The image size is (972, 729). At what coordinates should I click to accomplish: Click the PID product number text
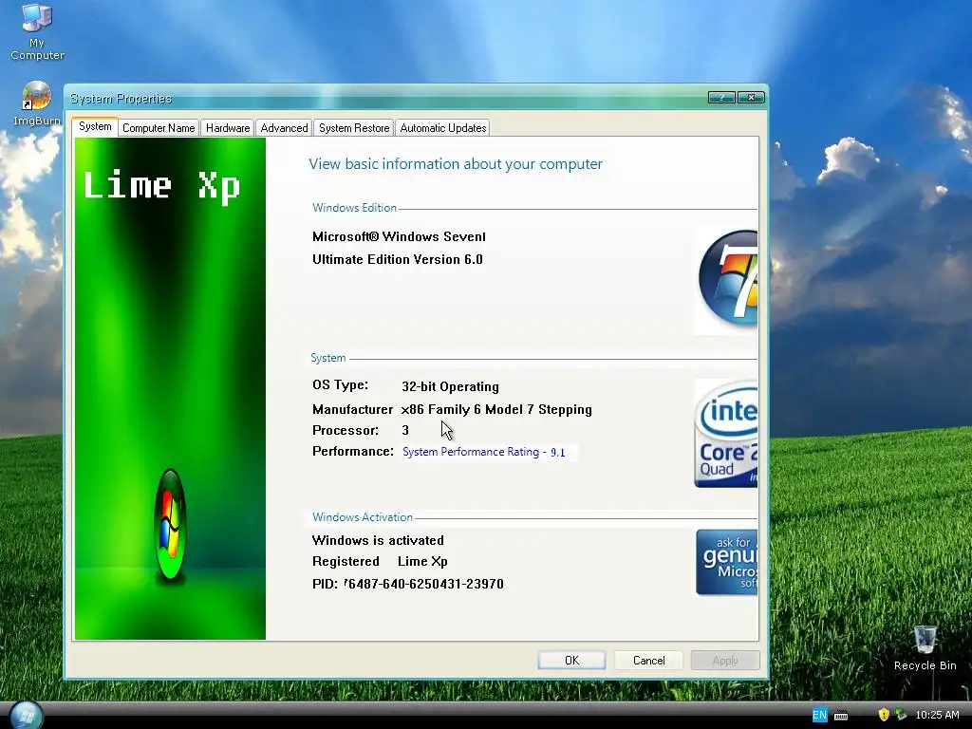click(408, 584)
